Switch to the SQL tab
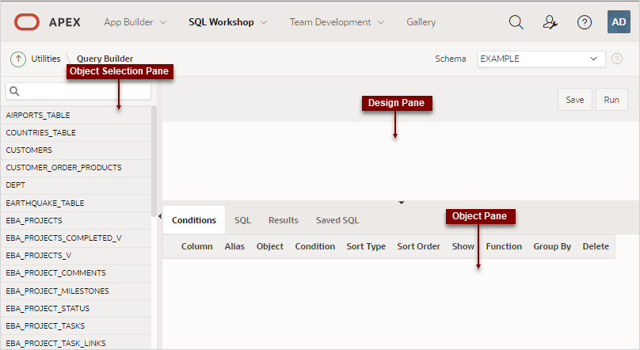640x350 pixels. [x=242, y=220]
